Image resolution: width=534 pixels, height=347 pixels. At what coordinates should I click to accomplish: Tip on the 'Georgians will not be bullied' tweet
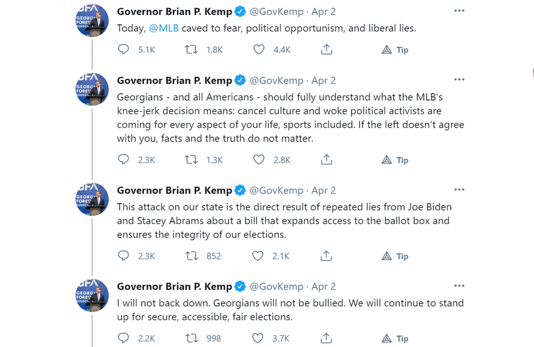pyautogui.click(x=394, y=338)
